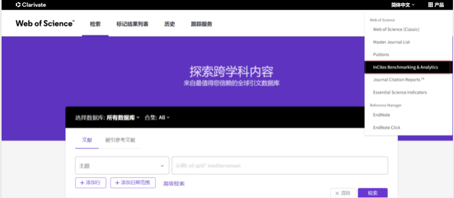Click 添加日期范围 button
The height and width of the screenshot is (198, 454).
point(133,183)
